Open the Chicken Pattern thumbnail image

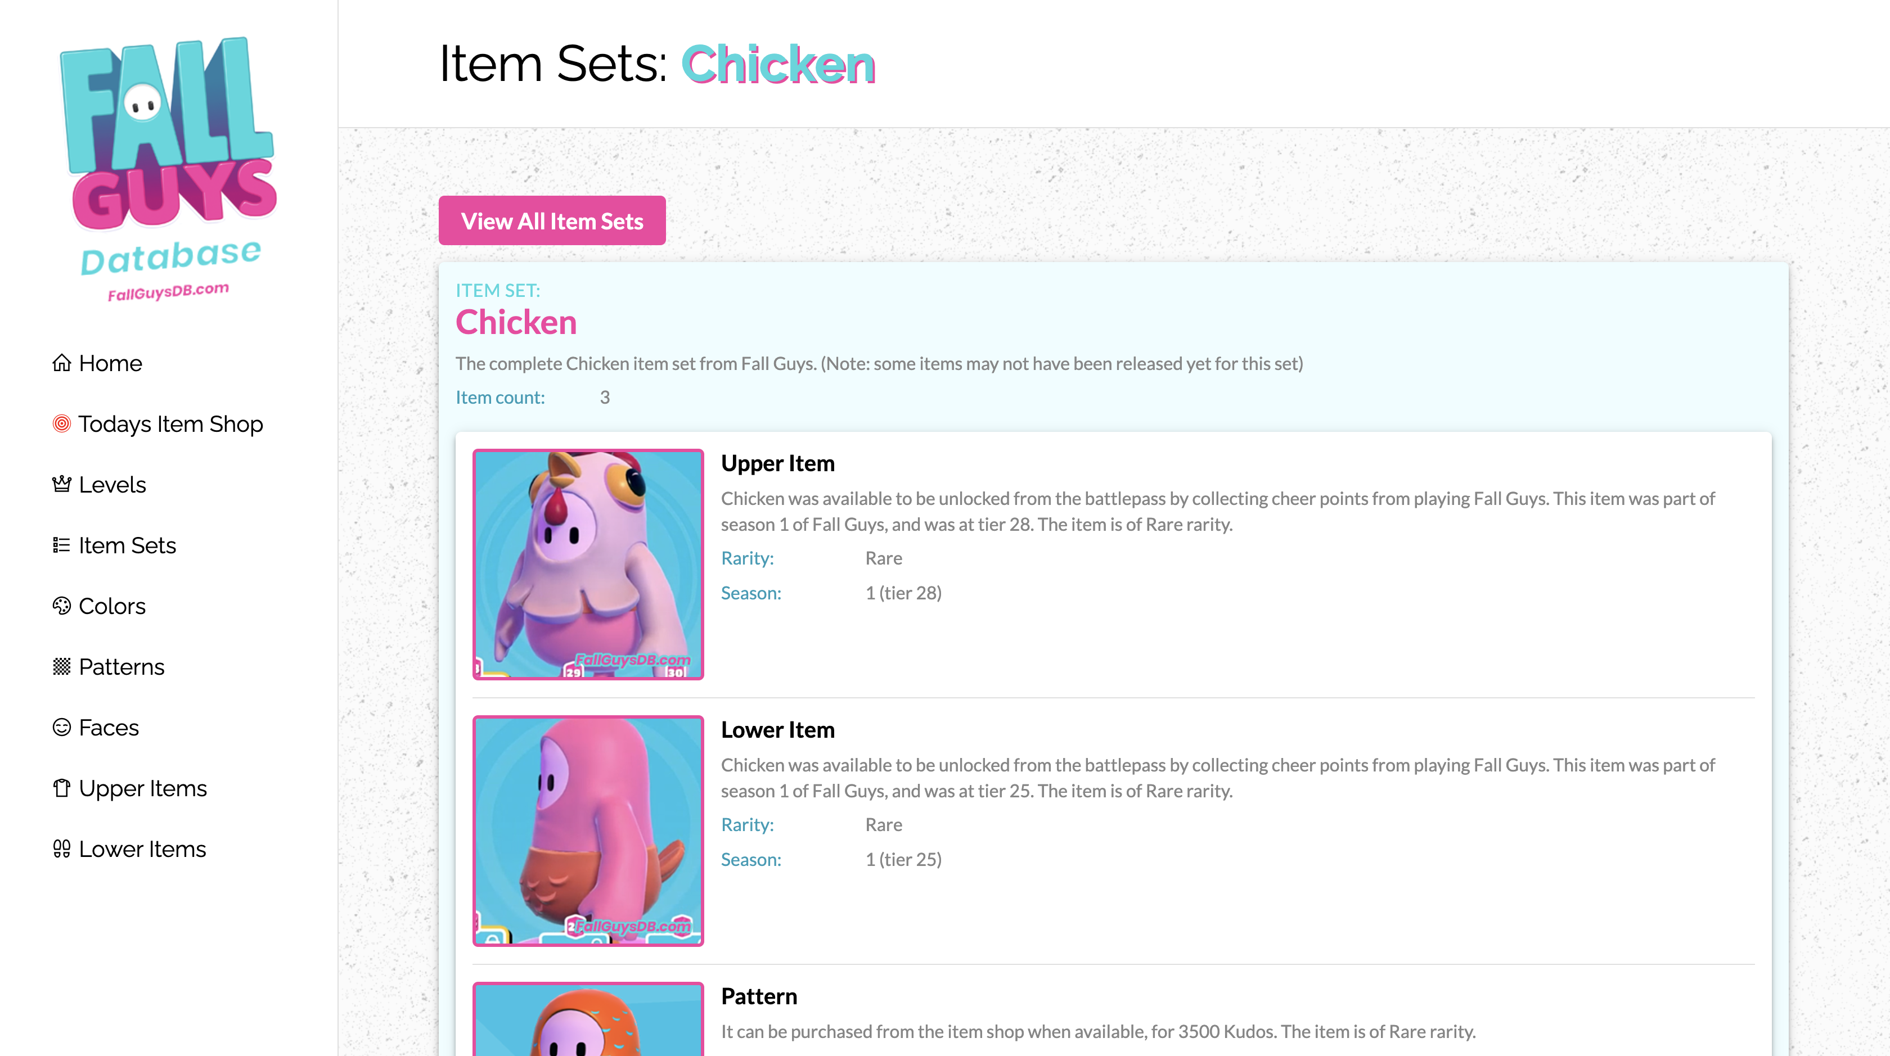coord(588,1021)
